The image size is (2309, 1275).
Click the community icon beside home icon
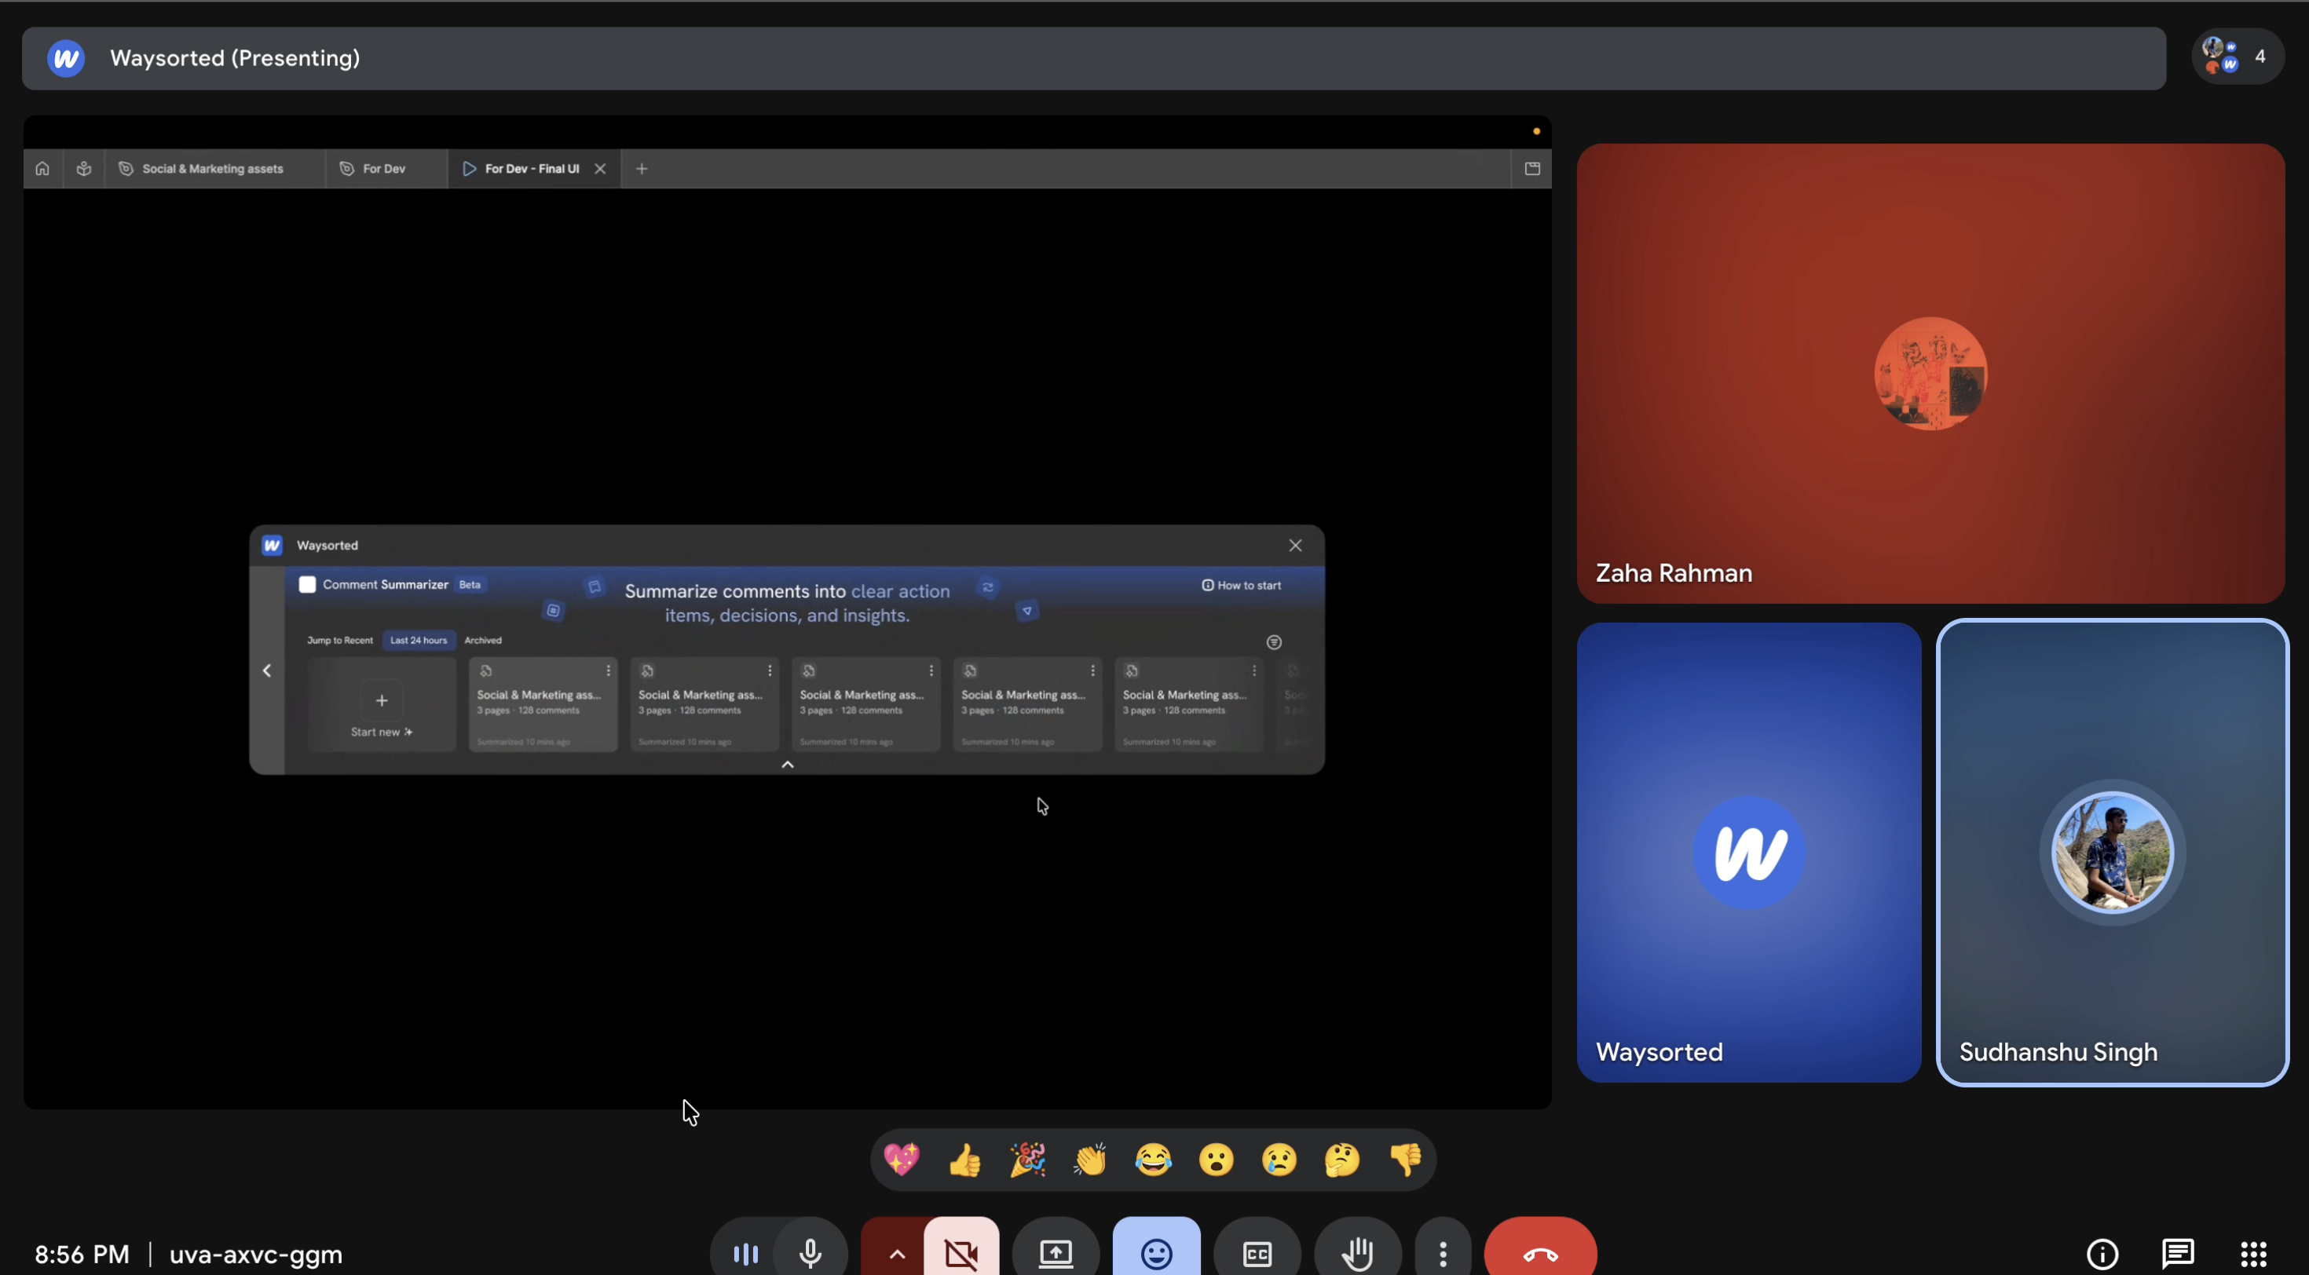coord(83,169)
